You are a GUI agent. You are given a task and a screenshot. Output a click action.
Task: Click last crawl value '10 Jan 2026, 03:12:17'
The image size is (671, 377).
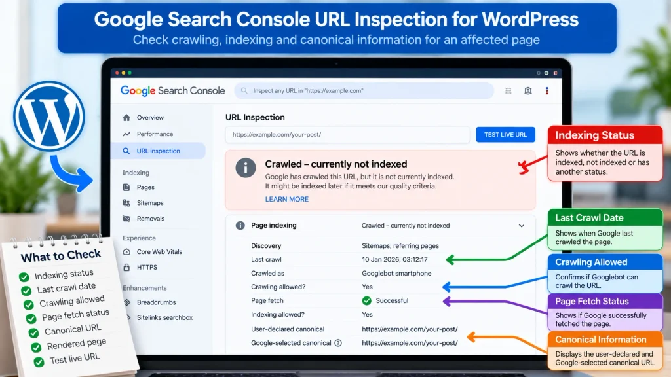pos(394,259)
